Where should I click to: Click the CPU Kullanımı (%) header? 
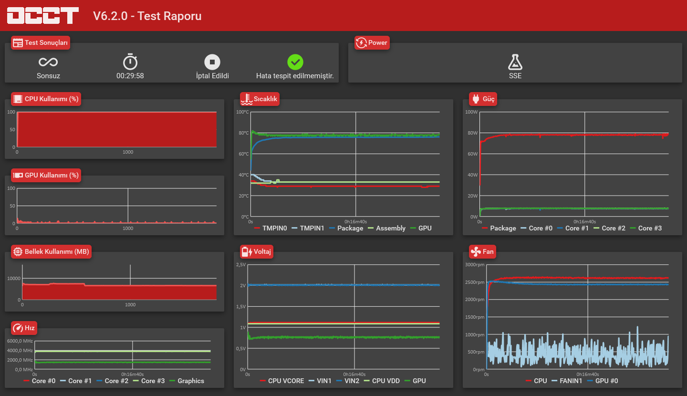point(46,99)
